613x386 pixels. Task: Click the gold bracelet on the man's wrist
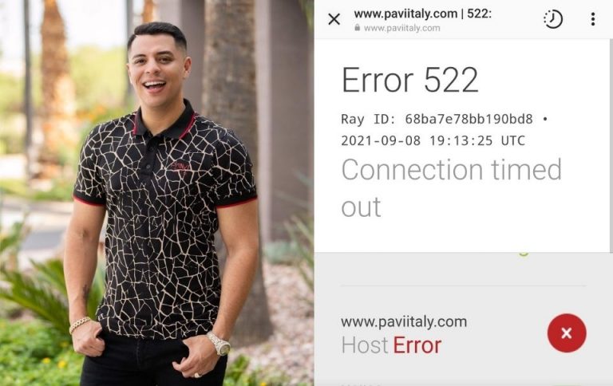tap(80, 325)
